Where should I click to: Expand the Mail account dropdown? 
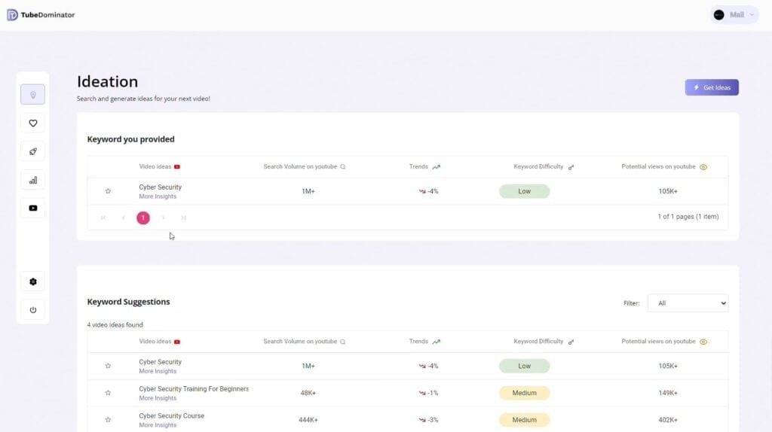(734, 15)
